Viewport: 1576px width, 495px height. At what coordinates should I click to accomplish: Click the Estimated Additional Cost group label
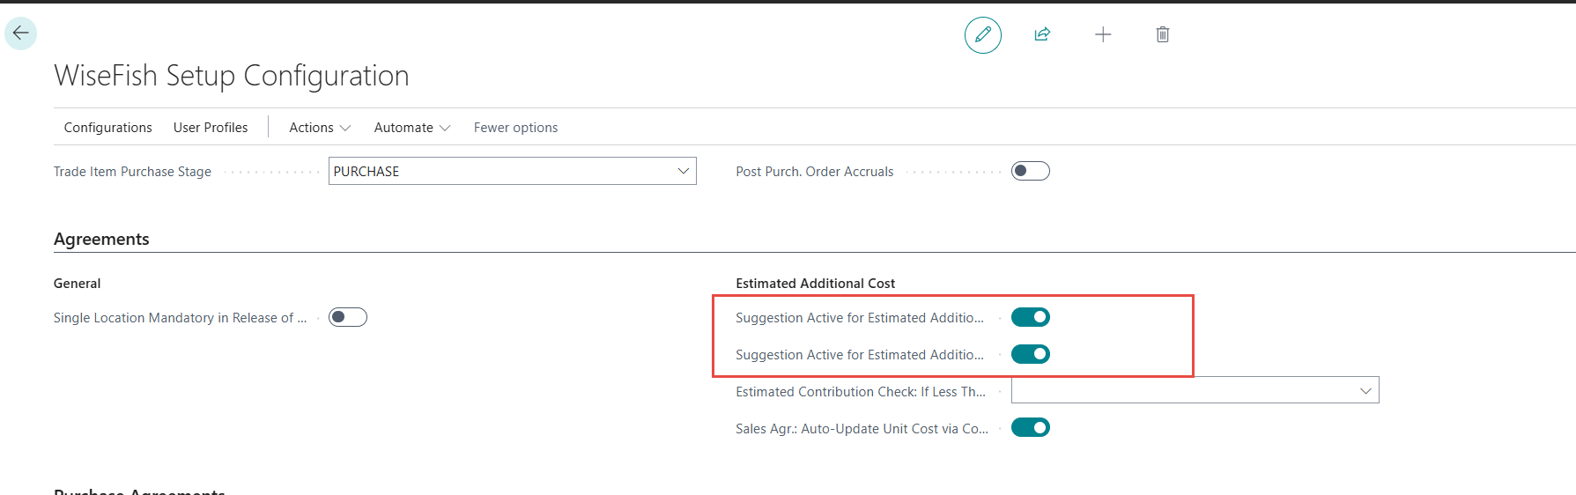coord(815,284)
